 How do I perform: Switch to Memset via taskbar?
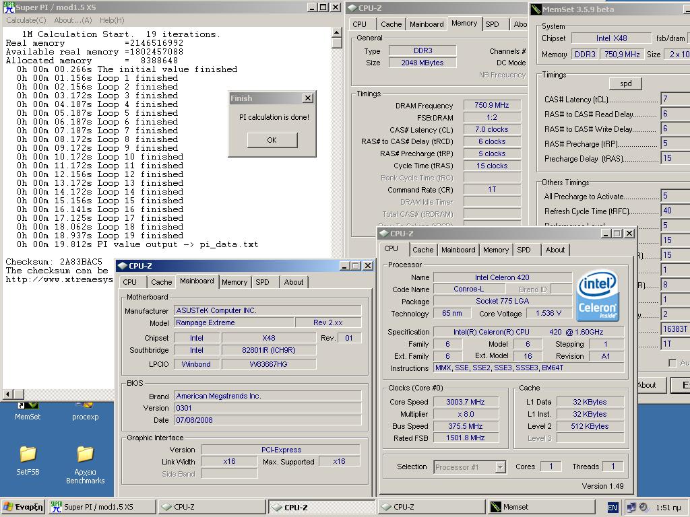[x=540, y=507]
